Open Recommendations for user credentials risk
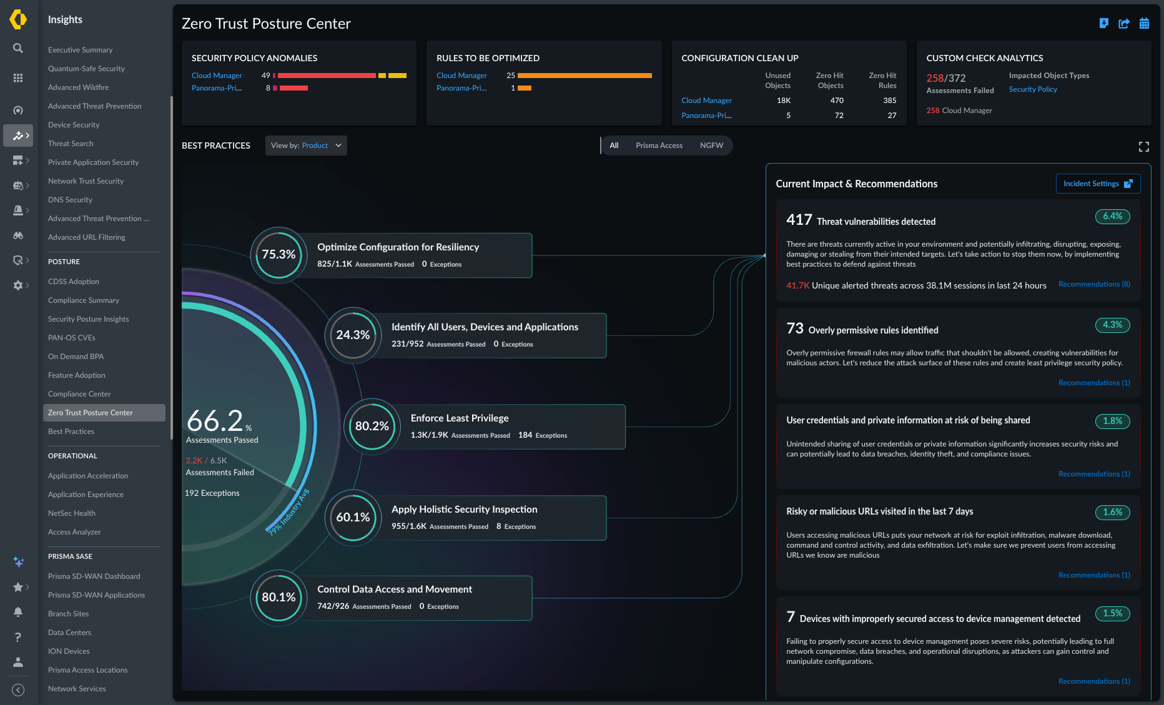Image resolution: width=1164 pixels, height=705 pixels. [x=1094, y=474]
